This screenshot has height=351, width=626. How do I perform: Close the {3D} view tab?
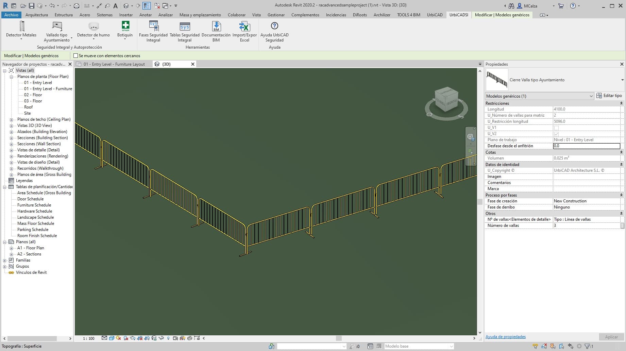pyautogui.click(x=193, y=64)
